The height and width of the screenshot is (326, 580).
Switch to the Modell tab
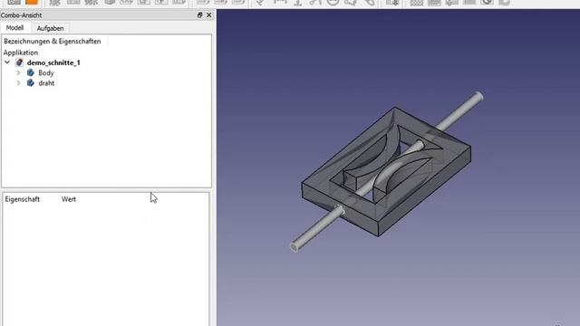pyautogui.click(x=14, y=28)
